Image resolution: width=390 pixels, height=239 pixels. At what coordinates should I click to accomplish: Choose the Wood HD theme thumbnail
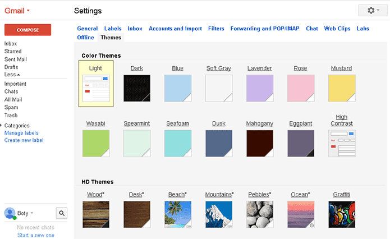(96, 215)
